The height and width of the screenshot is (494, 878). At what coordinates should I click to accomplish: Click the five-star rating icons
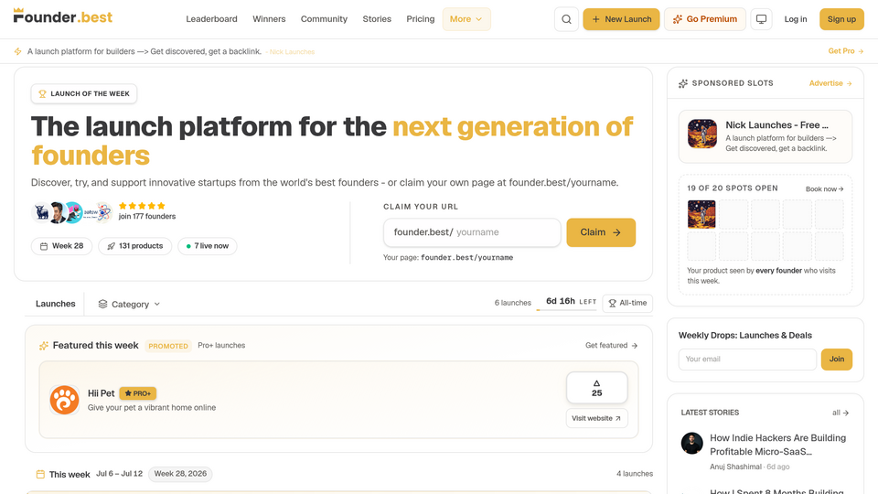(x=142, y=206)
